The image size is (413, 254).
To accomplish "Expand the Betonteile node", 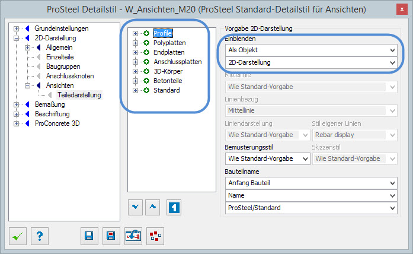I will coord(135,81).
